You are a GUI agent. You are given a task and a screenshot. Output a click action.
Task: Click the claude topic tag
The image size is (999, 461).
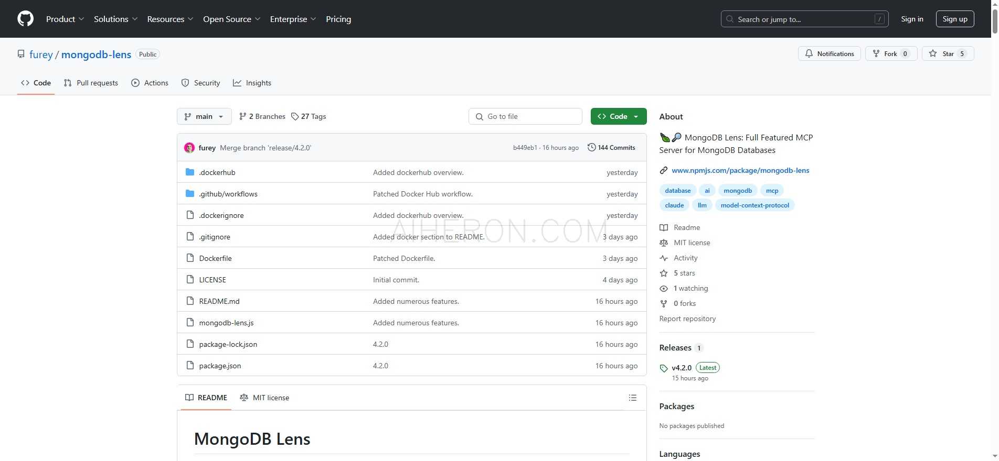pyautogui.click(x=674, y=205)
